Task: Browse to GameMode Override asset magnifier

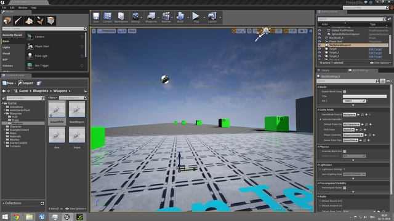Action: 363,115
